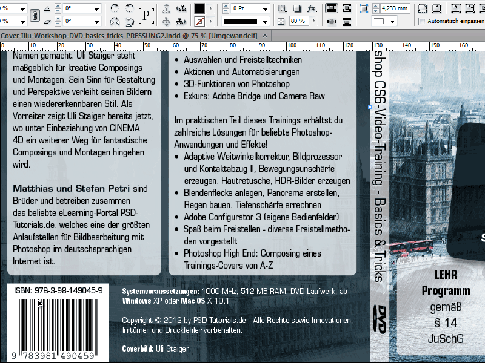Open the fill color flyout arrow
The width and height of the screenshot is (485, 363).
click(x=210, y=8)
